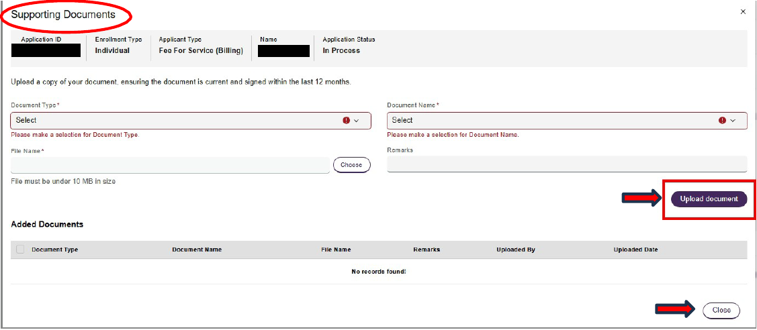This screenshot has width=757, height=330.
Task: Close the Supporting Documents dialog with the X
Action: (743, 11)
